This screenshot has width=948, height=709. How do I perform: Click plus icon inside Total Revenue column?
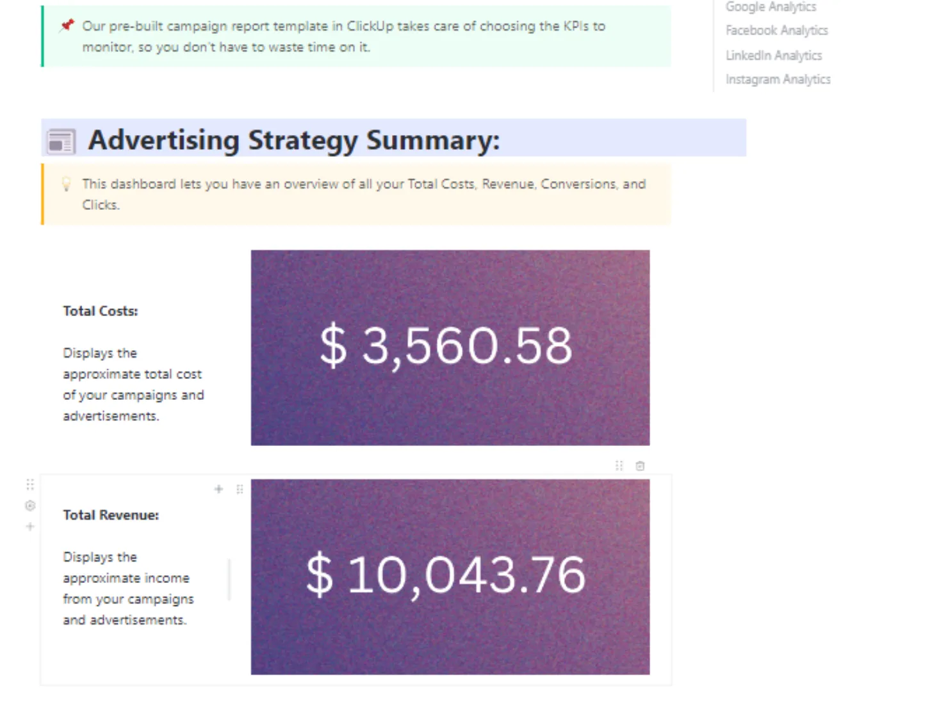pyautogui.click(x=218, y=489)
